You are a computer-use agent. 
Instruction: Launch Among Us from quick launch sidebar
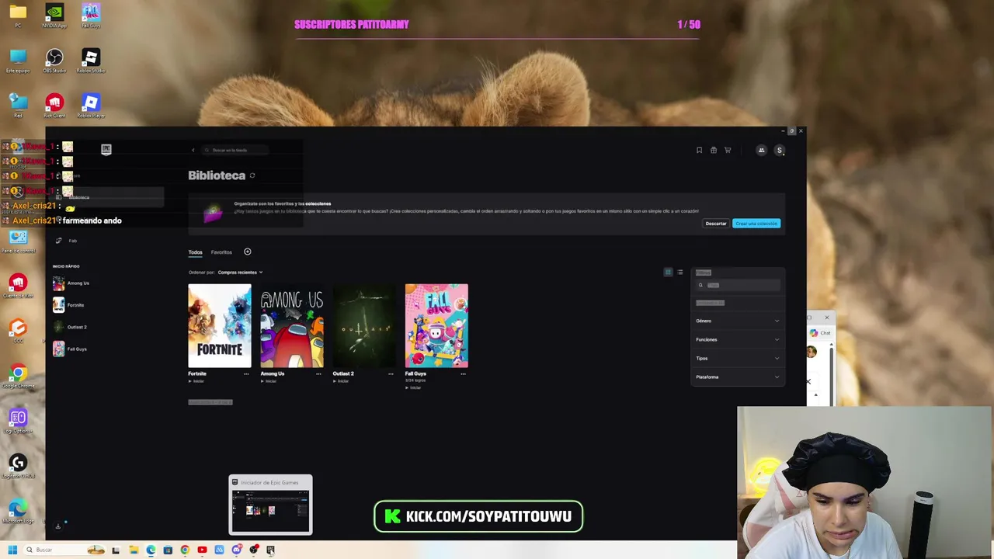coord(71,283)
